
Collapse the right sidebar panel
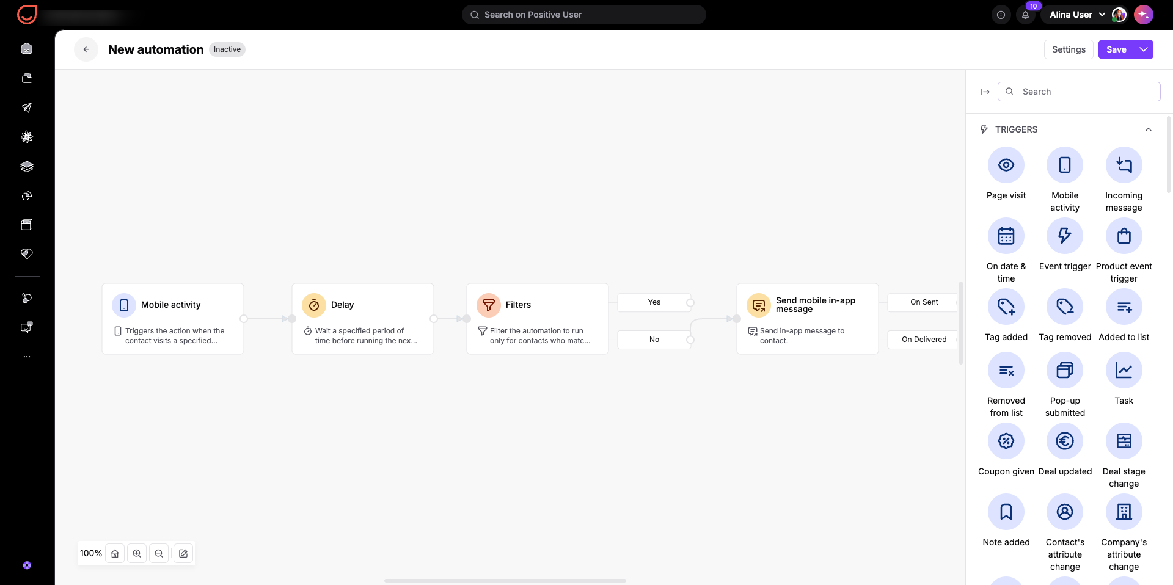pos(985,92)
